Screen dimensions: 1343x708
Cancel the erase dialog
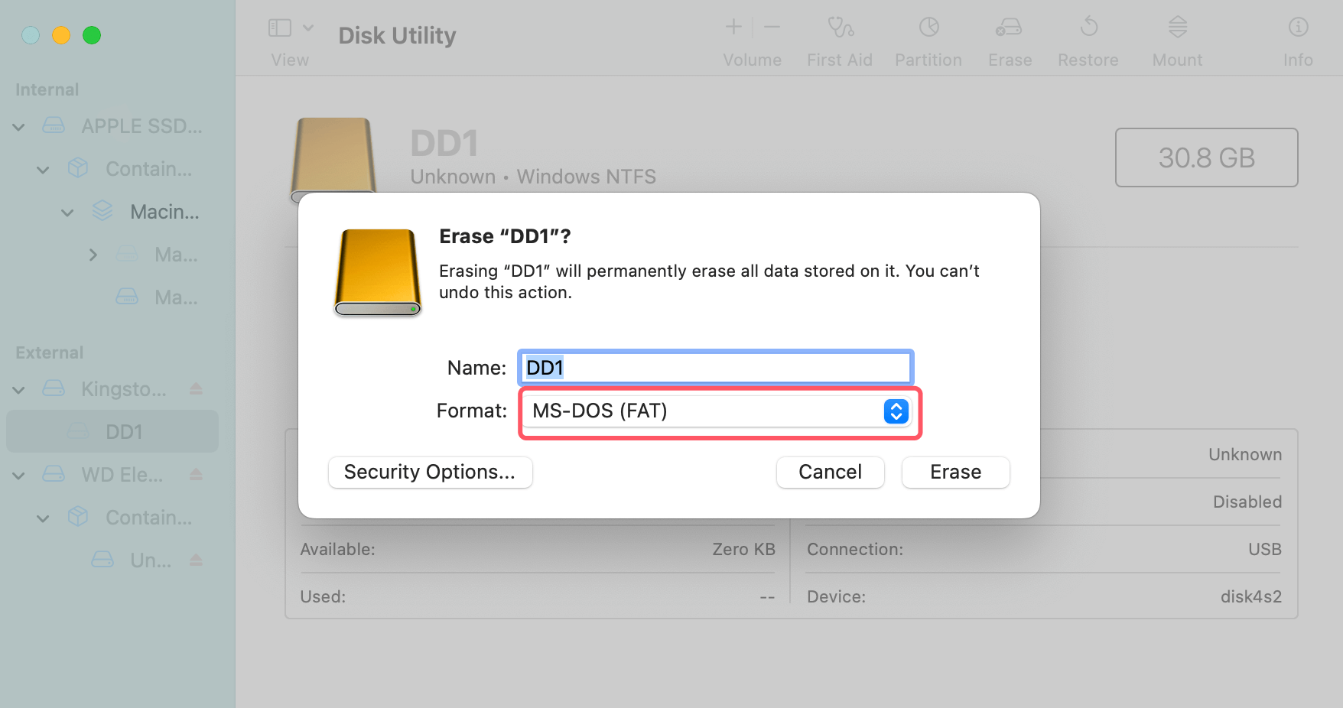point(830,472)
